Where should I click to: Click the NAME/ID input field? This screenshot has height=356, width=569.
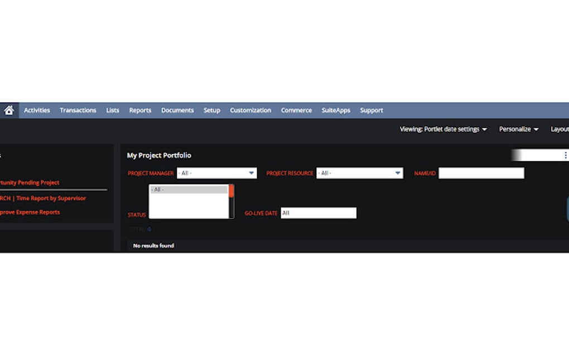[x=481, y=173]
